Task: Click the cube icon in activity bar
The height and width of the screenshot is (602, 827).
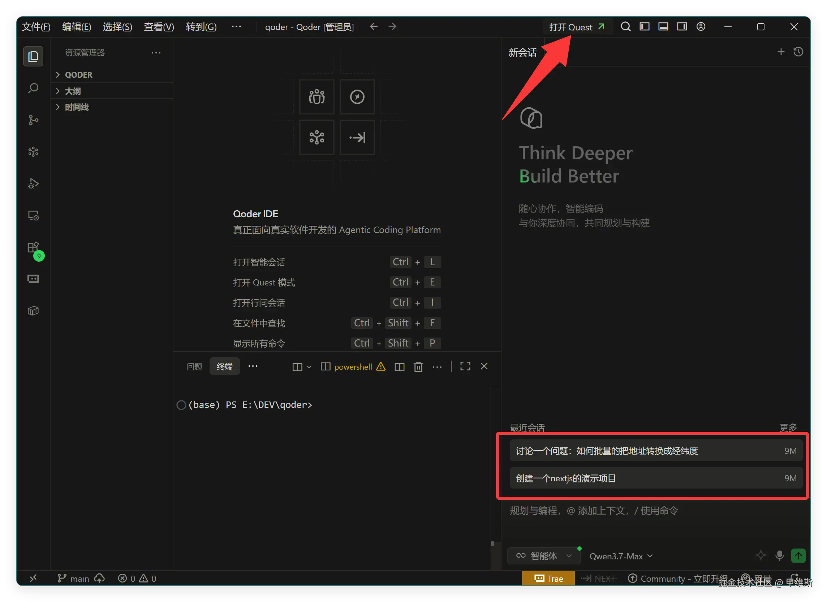Action: (x=33, y=311)
